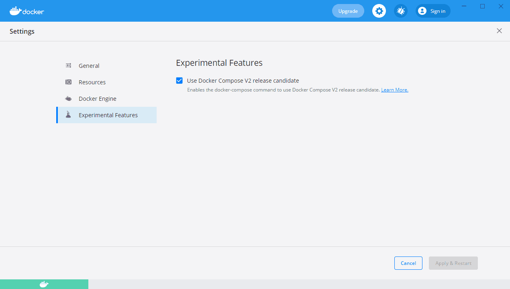Open Docker from the taskbar whale icon

click(44, 284)
